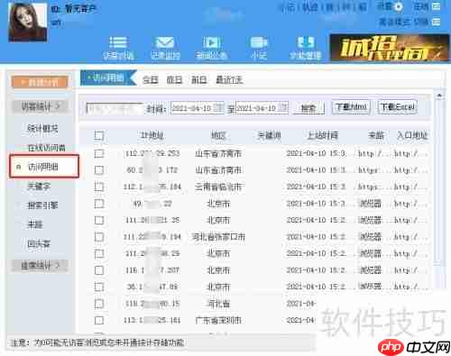Collapse the 访客统计 sidebar section

point(41,106)
